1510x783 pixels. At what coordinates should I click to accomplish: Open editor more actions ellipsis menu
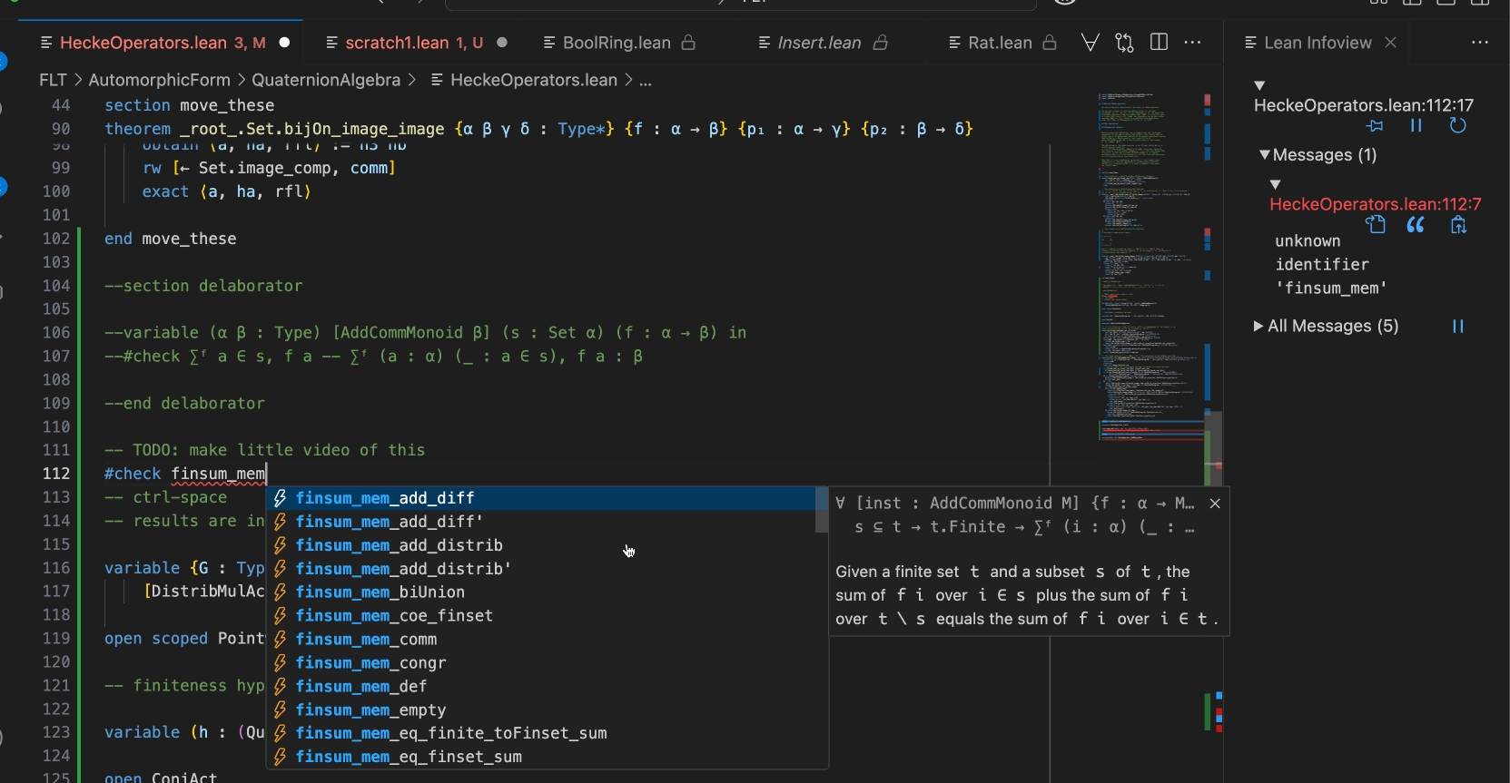1192,43
